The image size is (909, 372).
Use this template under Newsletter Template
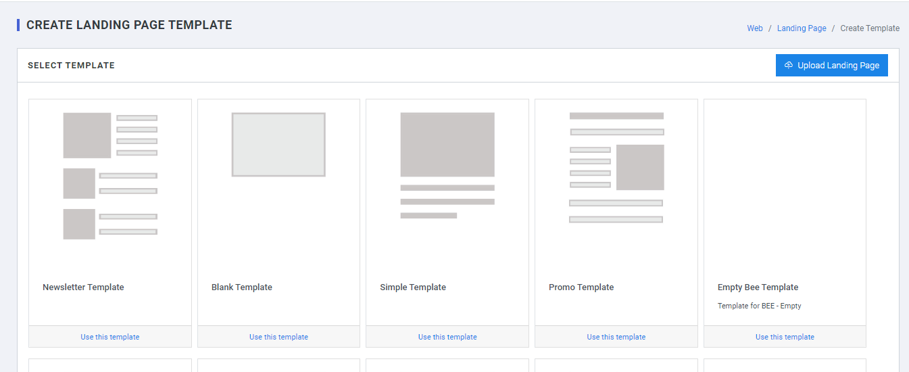[x=110, y=337]
